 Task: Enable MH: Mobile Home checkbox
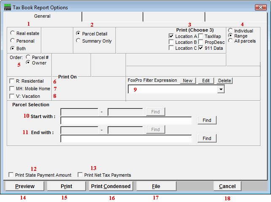point(11,89)
